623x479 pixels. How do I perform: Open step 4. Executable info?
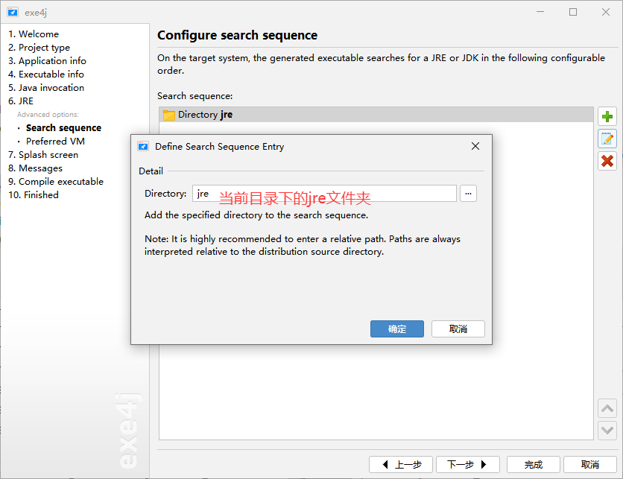pyautogui.click(x=46, y=74)
